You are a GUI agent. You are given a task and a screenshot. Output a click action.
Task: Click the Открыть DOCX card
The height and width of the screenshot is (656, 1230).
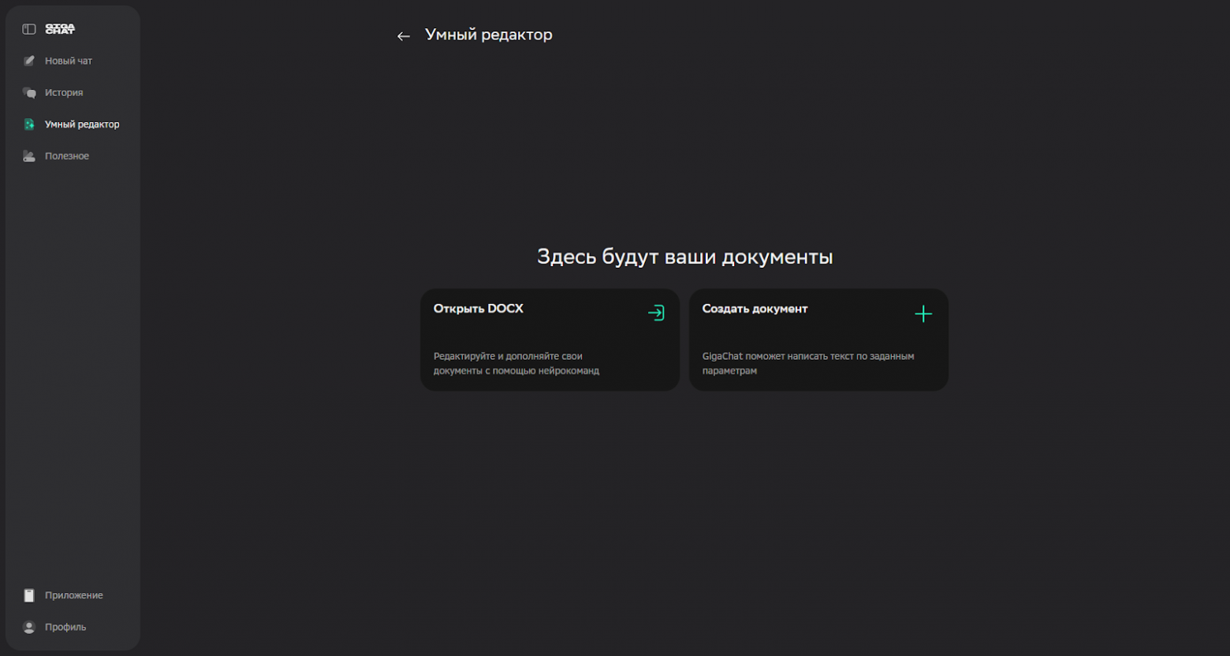click(550, 339)
